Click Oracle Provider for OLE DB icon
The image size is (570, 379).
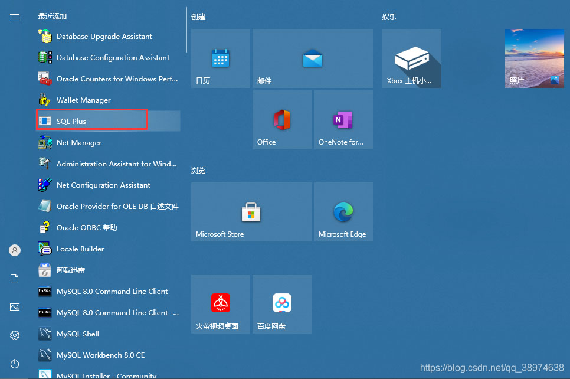pos(45,206)
